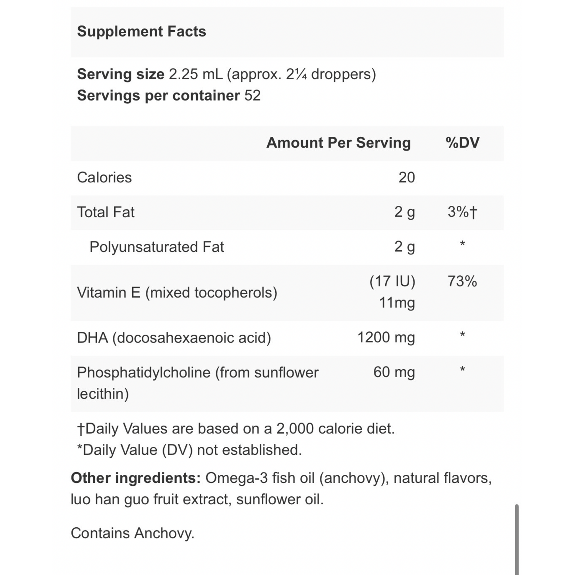Click the 60 mg Phosphatidylcholine amount
The width and height of the screenshot is (575, 575).
[x=394, y=372]
